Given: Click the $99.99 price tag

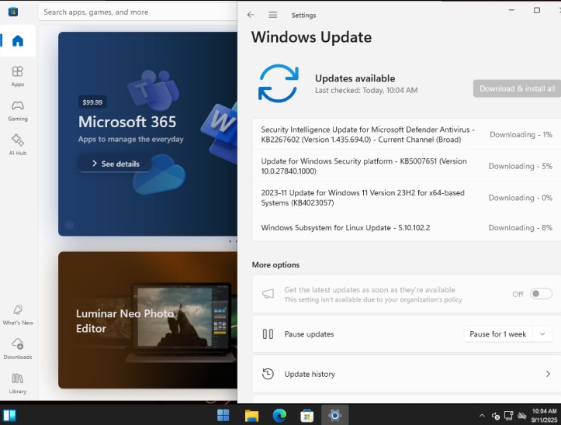Looking at the screenshot, I should click(92, 102).
